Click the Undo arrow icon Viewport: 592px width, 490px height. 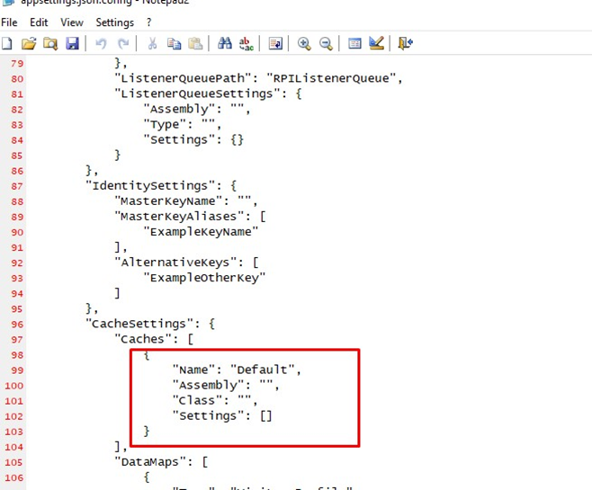(101, 43)
